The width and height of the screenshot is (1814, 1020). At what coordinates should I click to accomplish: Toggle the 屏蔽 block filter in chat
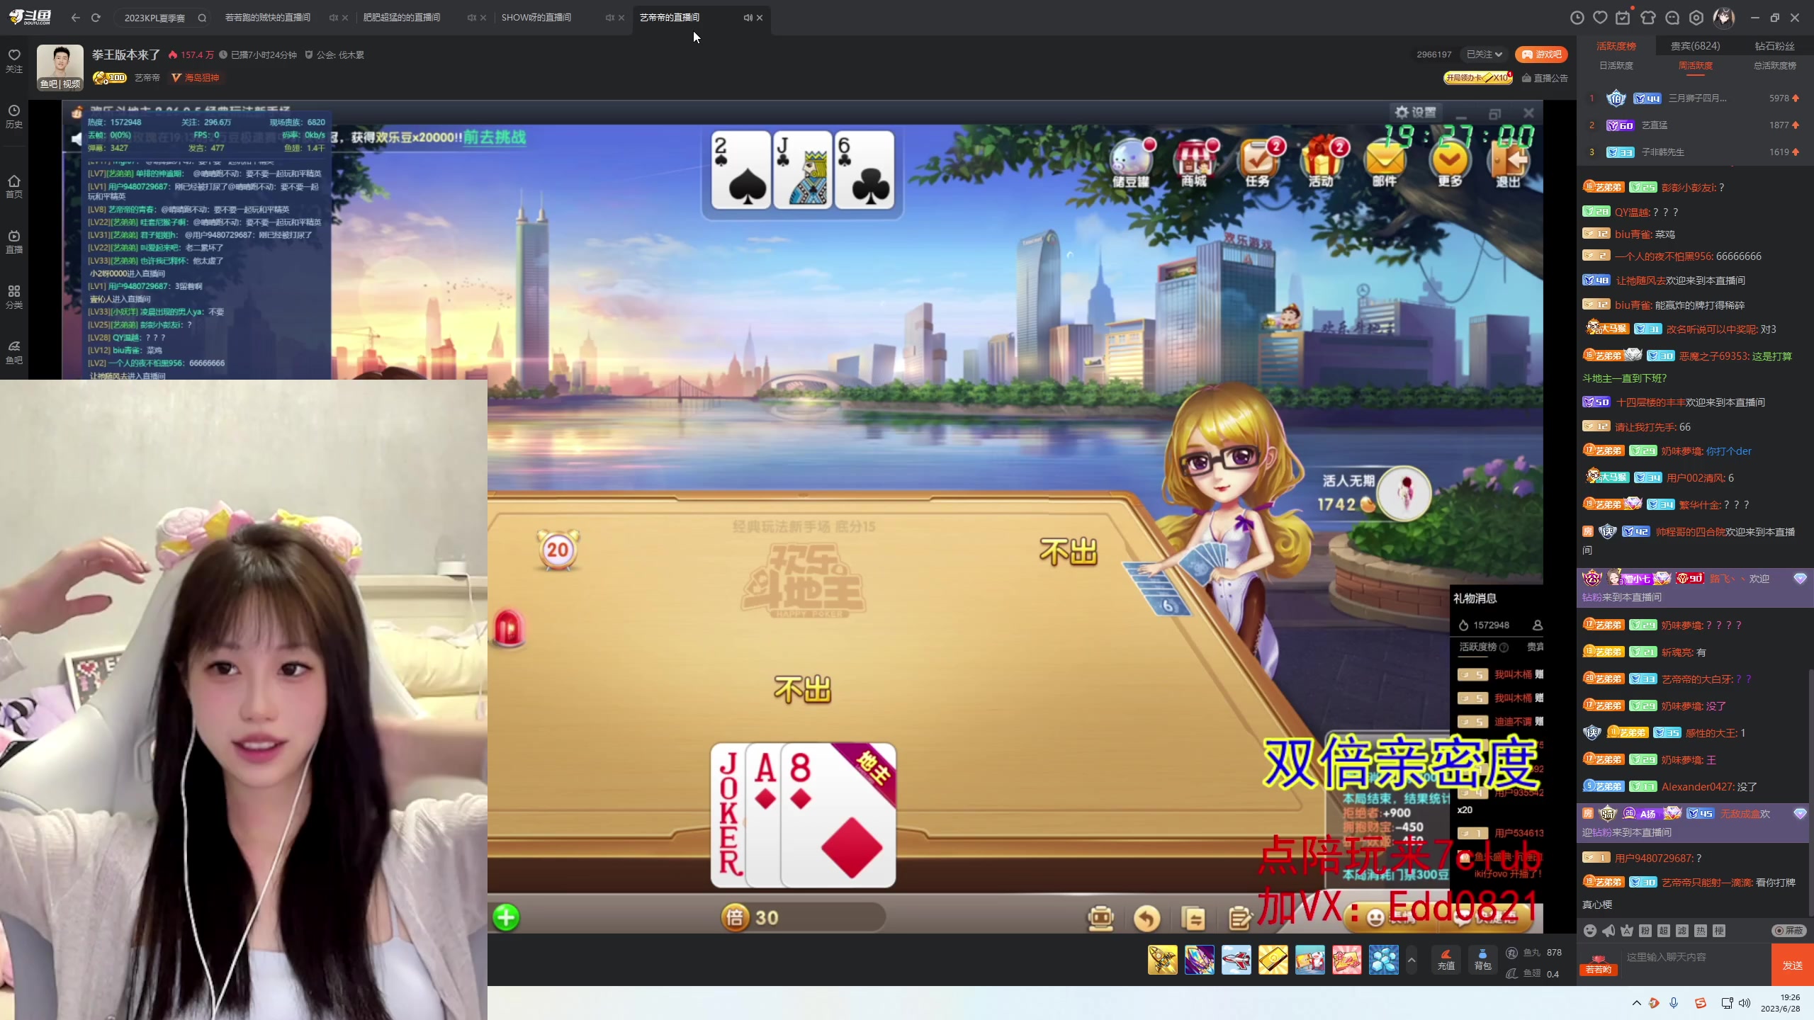click(1788, 931)
